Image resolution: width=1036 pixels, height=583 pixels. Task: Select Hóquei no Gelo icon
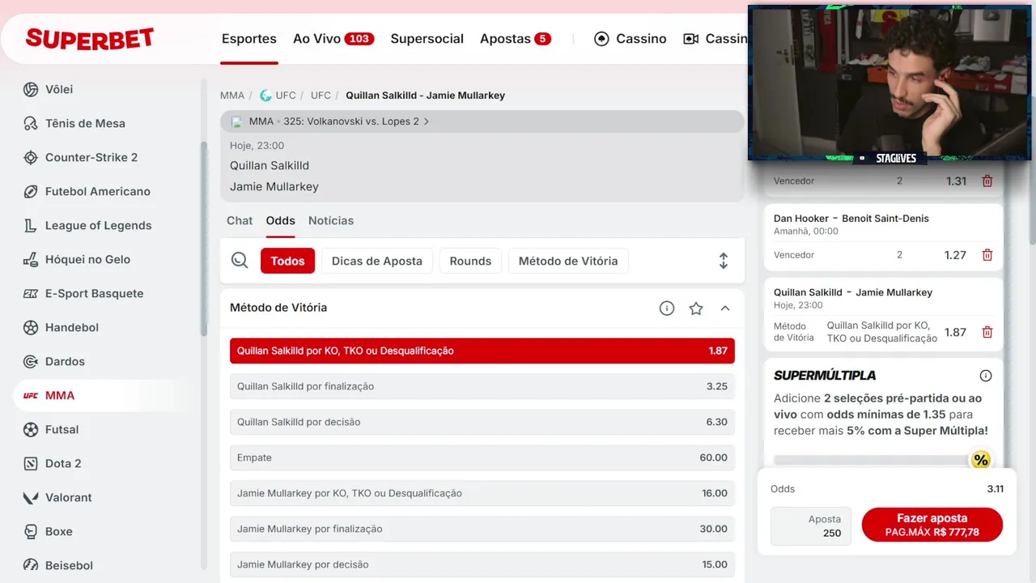31,259
